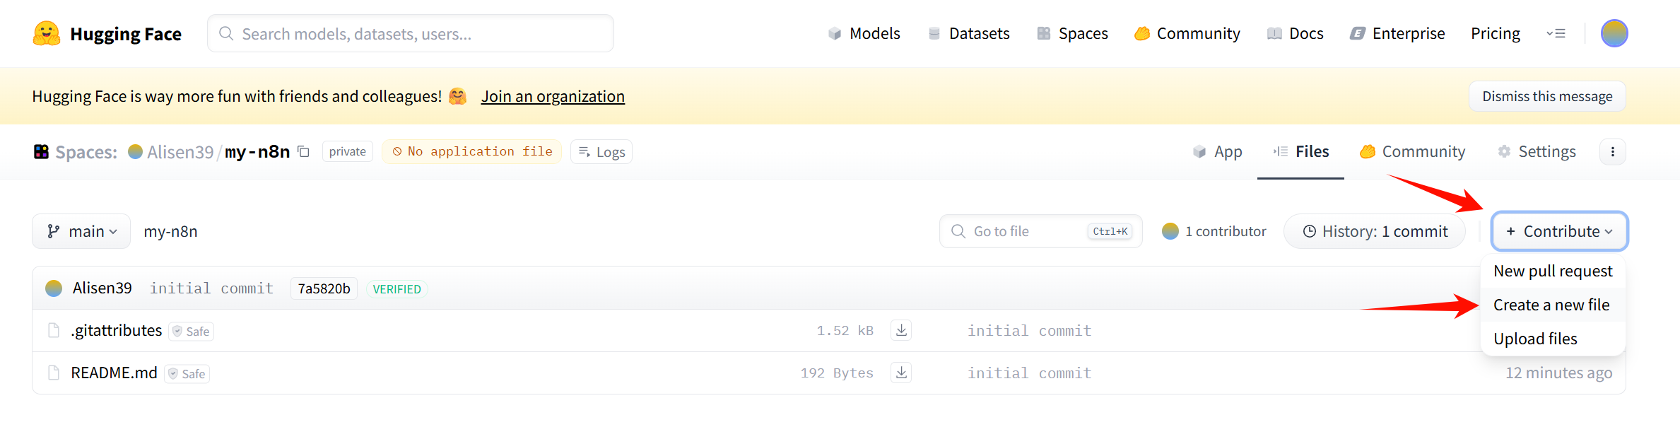Open Datasets in the top navigation
This screenshot has height=427, width=1680.
(x=968, y=33)
